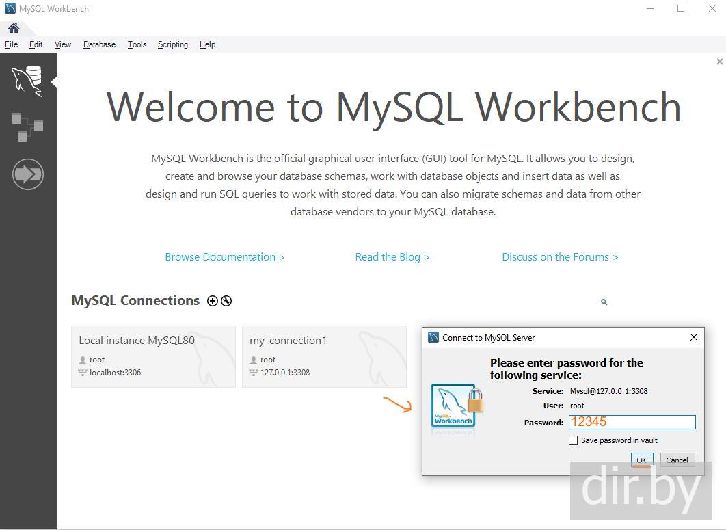Open the View menu

click(62, 44)
